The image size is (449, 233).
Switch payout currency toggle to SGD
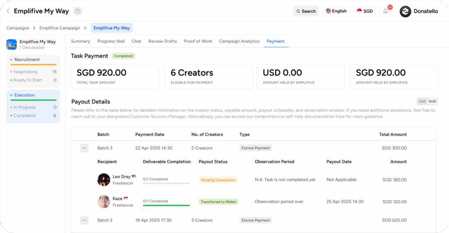click(432, 101)
